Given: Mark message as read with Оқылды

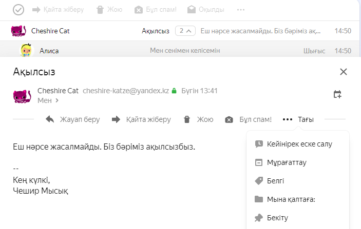Looking at the screenshot, I should tap(205, 9).
